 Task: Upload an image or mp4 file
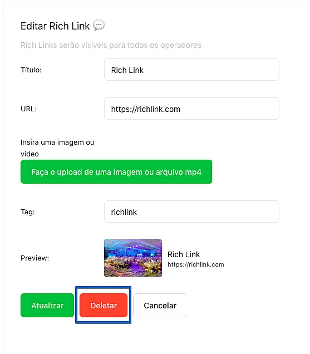116,172
